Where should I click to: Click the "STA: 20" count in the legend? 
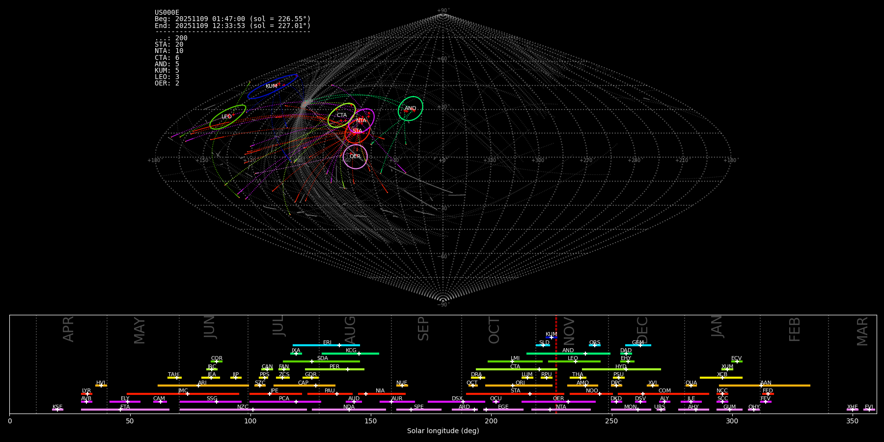pos(169,45)
